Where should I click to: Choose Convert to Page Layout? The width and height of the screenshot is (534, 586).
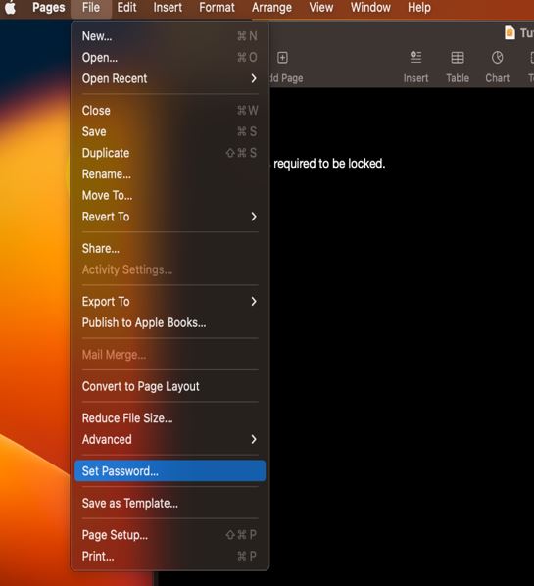pos(170,386)
